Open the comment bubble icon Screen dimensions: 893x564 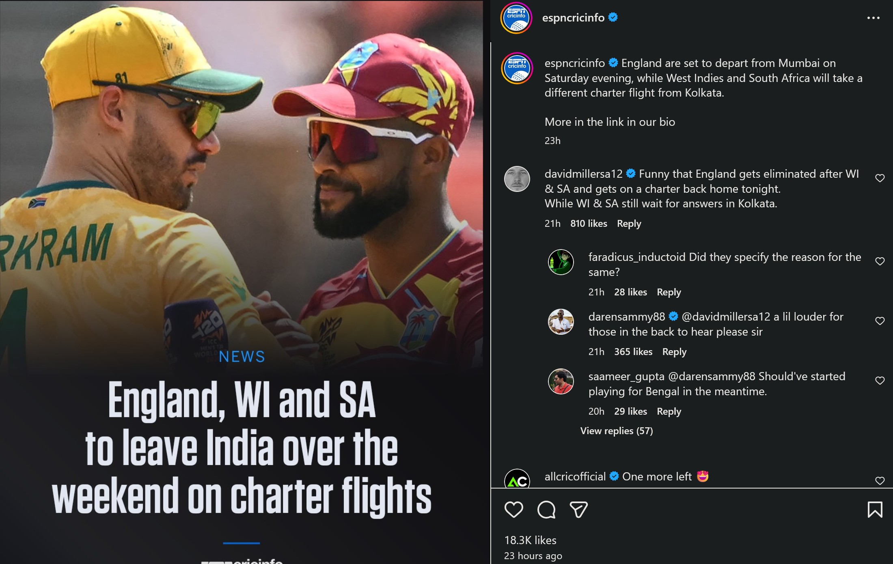pos(546,510)
